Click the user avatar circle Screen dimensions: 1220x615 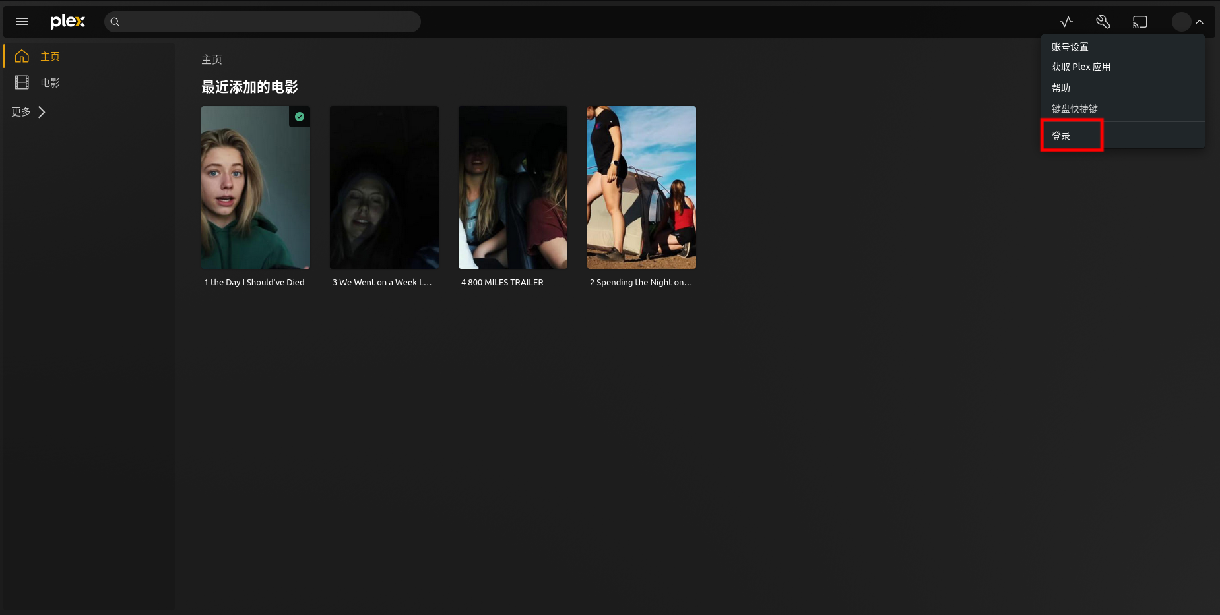coord(1181,22)
